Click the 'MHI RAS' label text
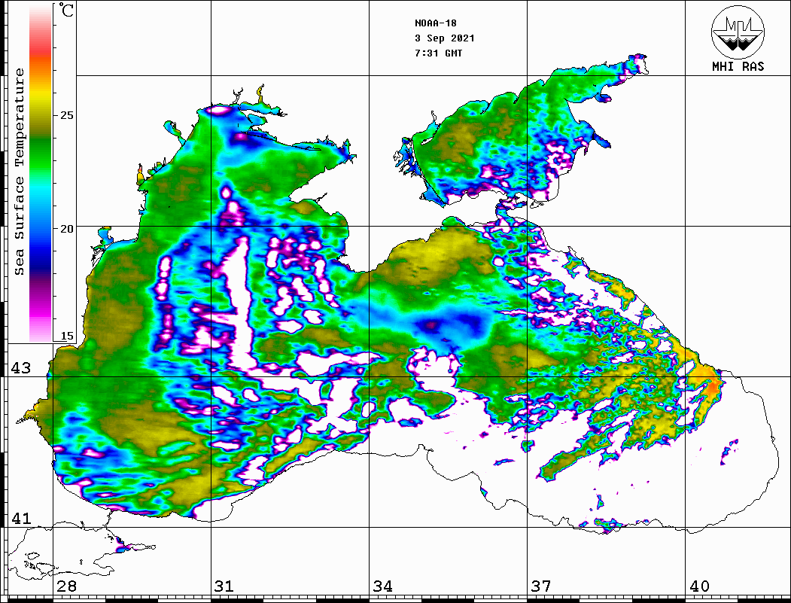Image resolution: width=791 pixels, height=603 pixels. [x=738, y=66]
